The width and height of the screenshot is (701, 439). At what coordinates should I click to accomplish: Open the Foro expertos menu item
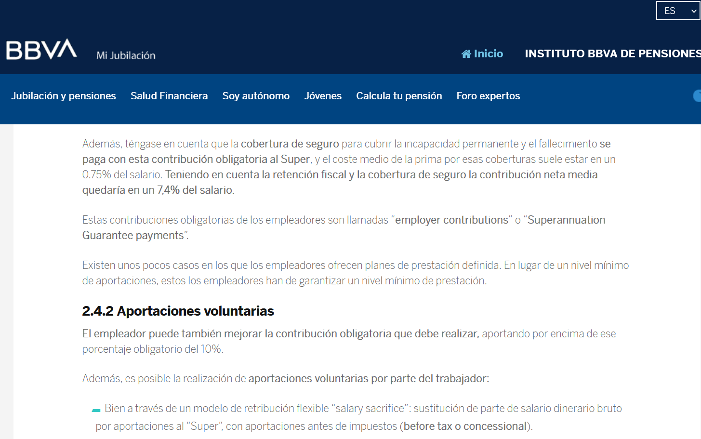[488, 96]
